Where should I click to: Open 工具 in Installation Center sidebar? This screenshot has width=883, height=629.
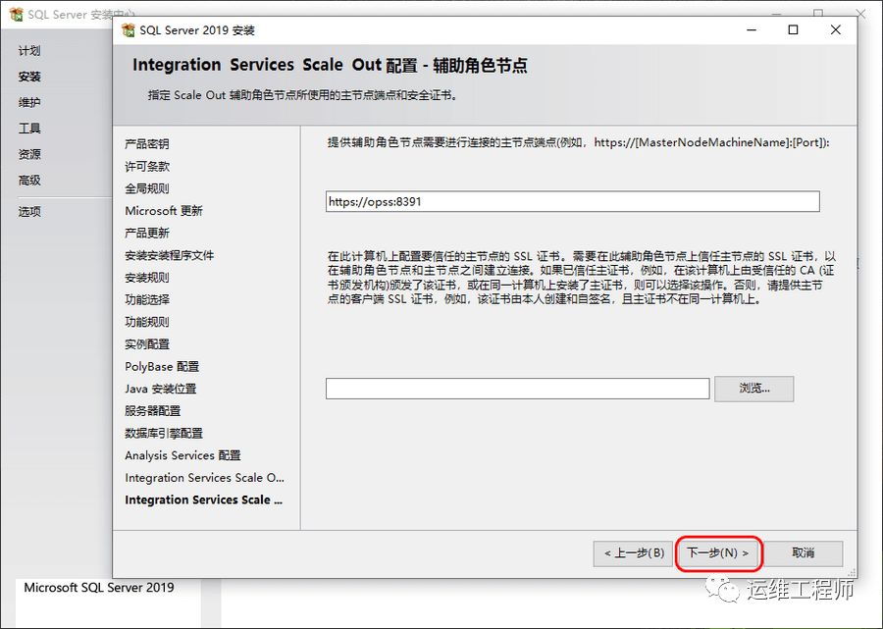tap(29, 129)
